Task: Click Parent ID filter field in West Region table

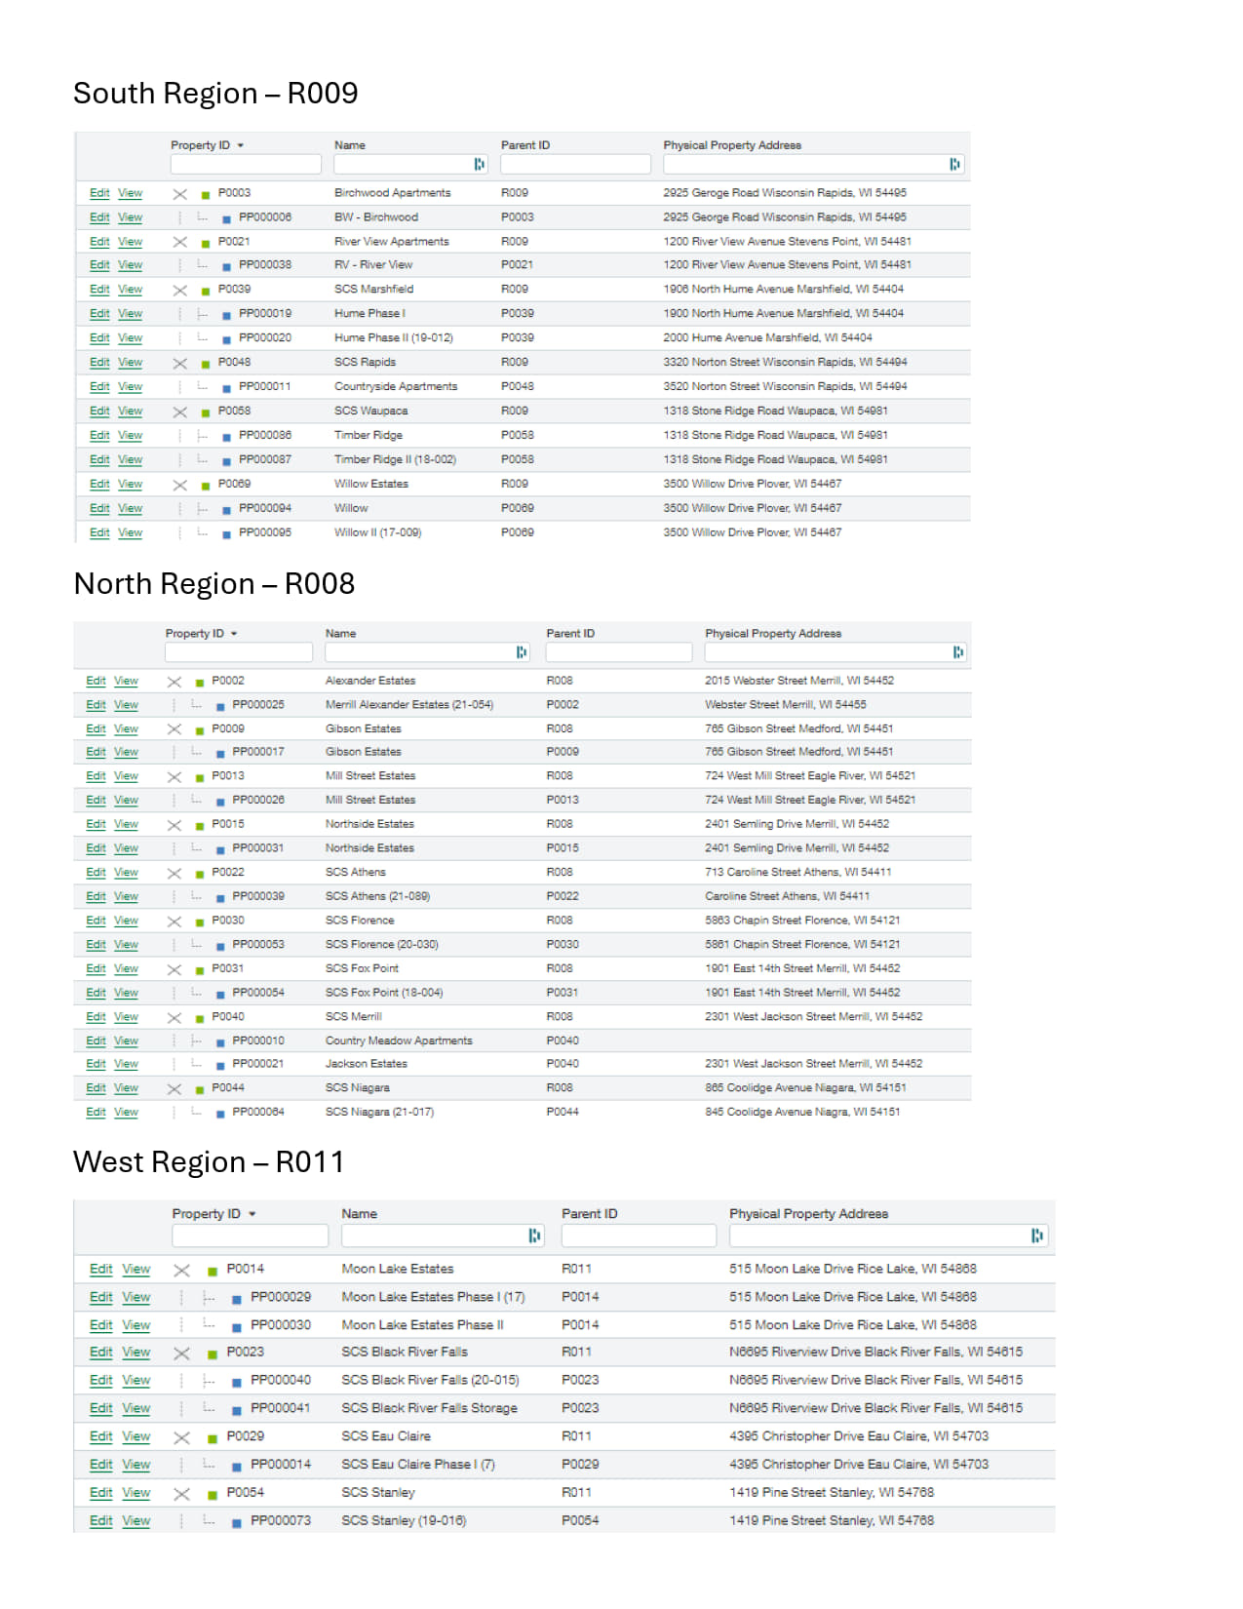Action: tap(639, 1236)
